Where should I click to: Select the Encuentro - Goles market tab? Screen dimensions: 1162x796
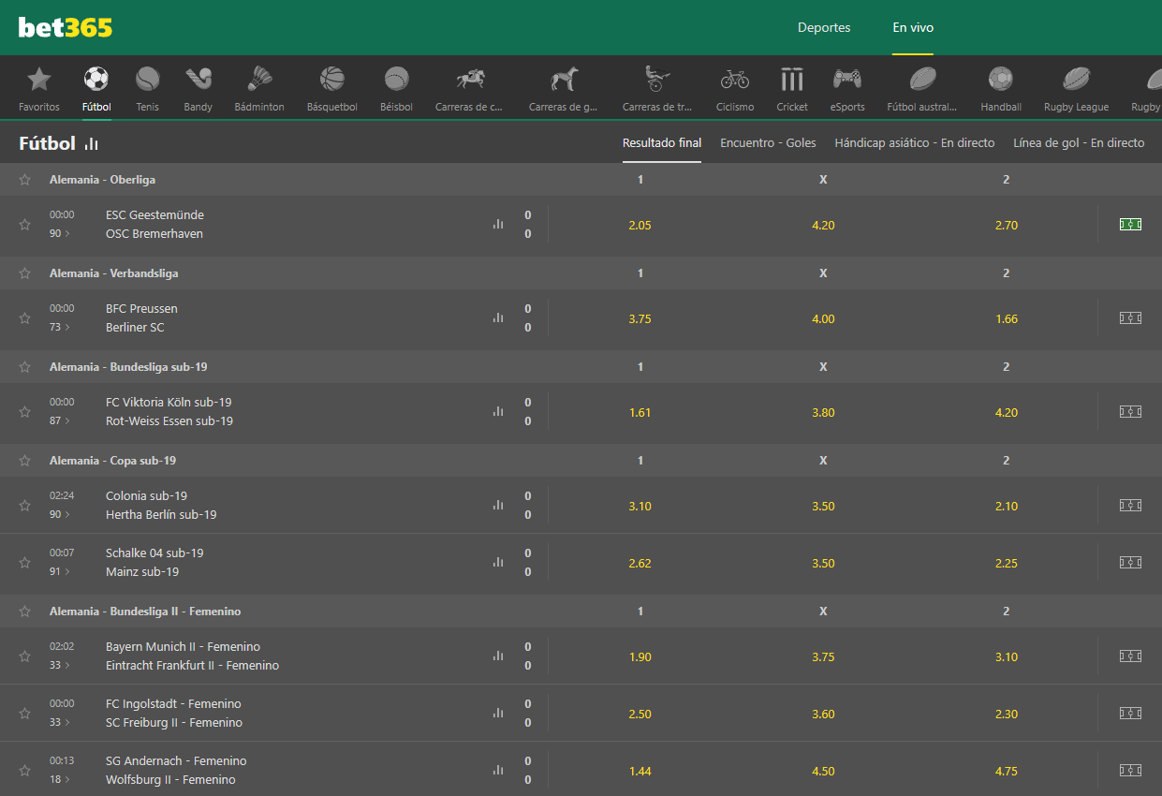coord(768,143)
